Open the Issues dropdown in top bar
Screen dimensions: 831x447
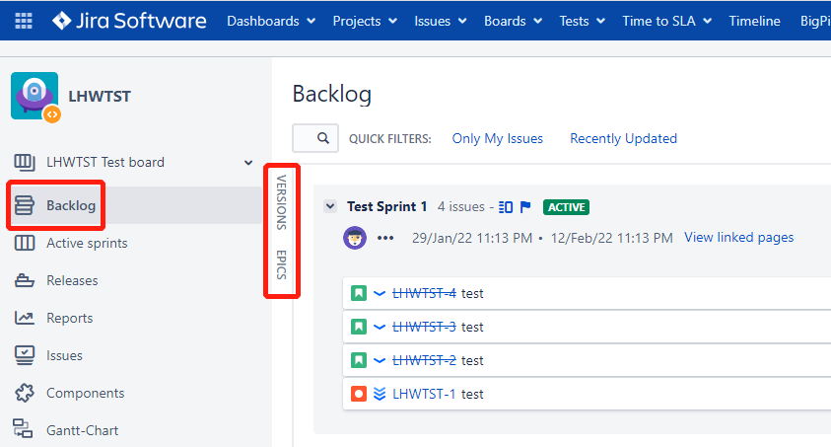440,21
